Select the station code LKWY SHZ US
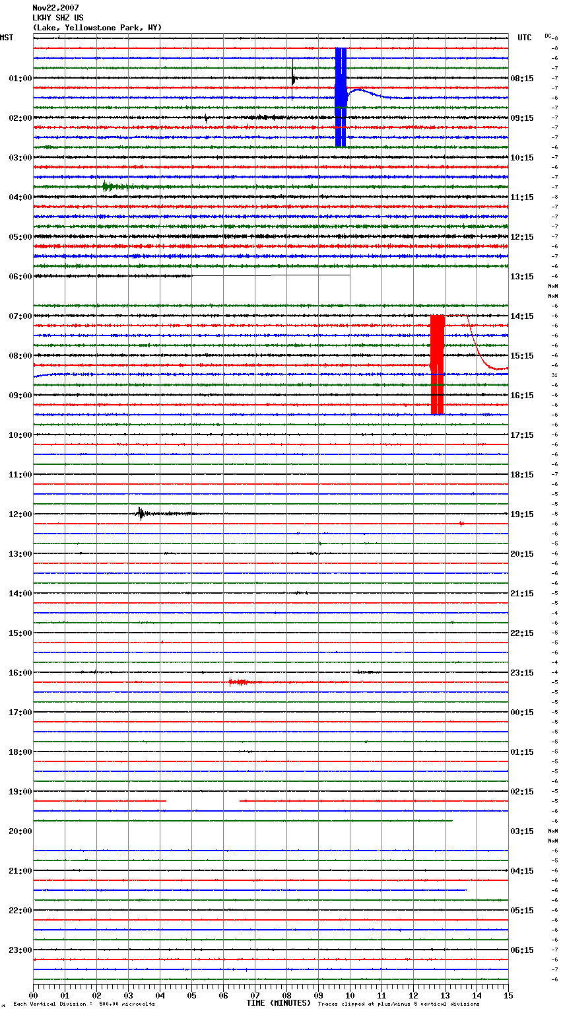The height and width of the screenshot is (1013, 561). (58, 18)
